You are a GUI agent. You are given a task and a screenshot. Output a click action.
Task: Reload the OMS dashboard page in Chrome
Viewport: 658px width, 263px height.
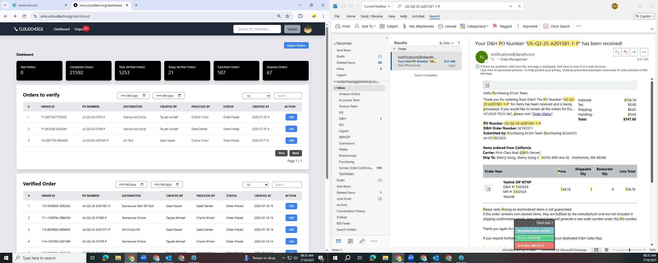[24, 16]
